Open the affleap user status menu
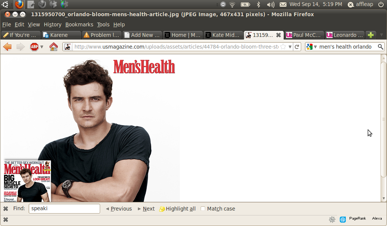The height and width of the screenshot is (226, 387). [360, 4]
